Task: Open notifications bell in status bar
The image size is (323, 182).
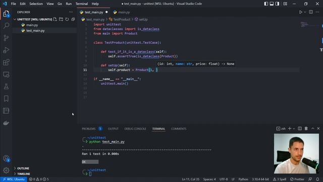Action: coord(317,179)
